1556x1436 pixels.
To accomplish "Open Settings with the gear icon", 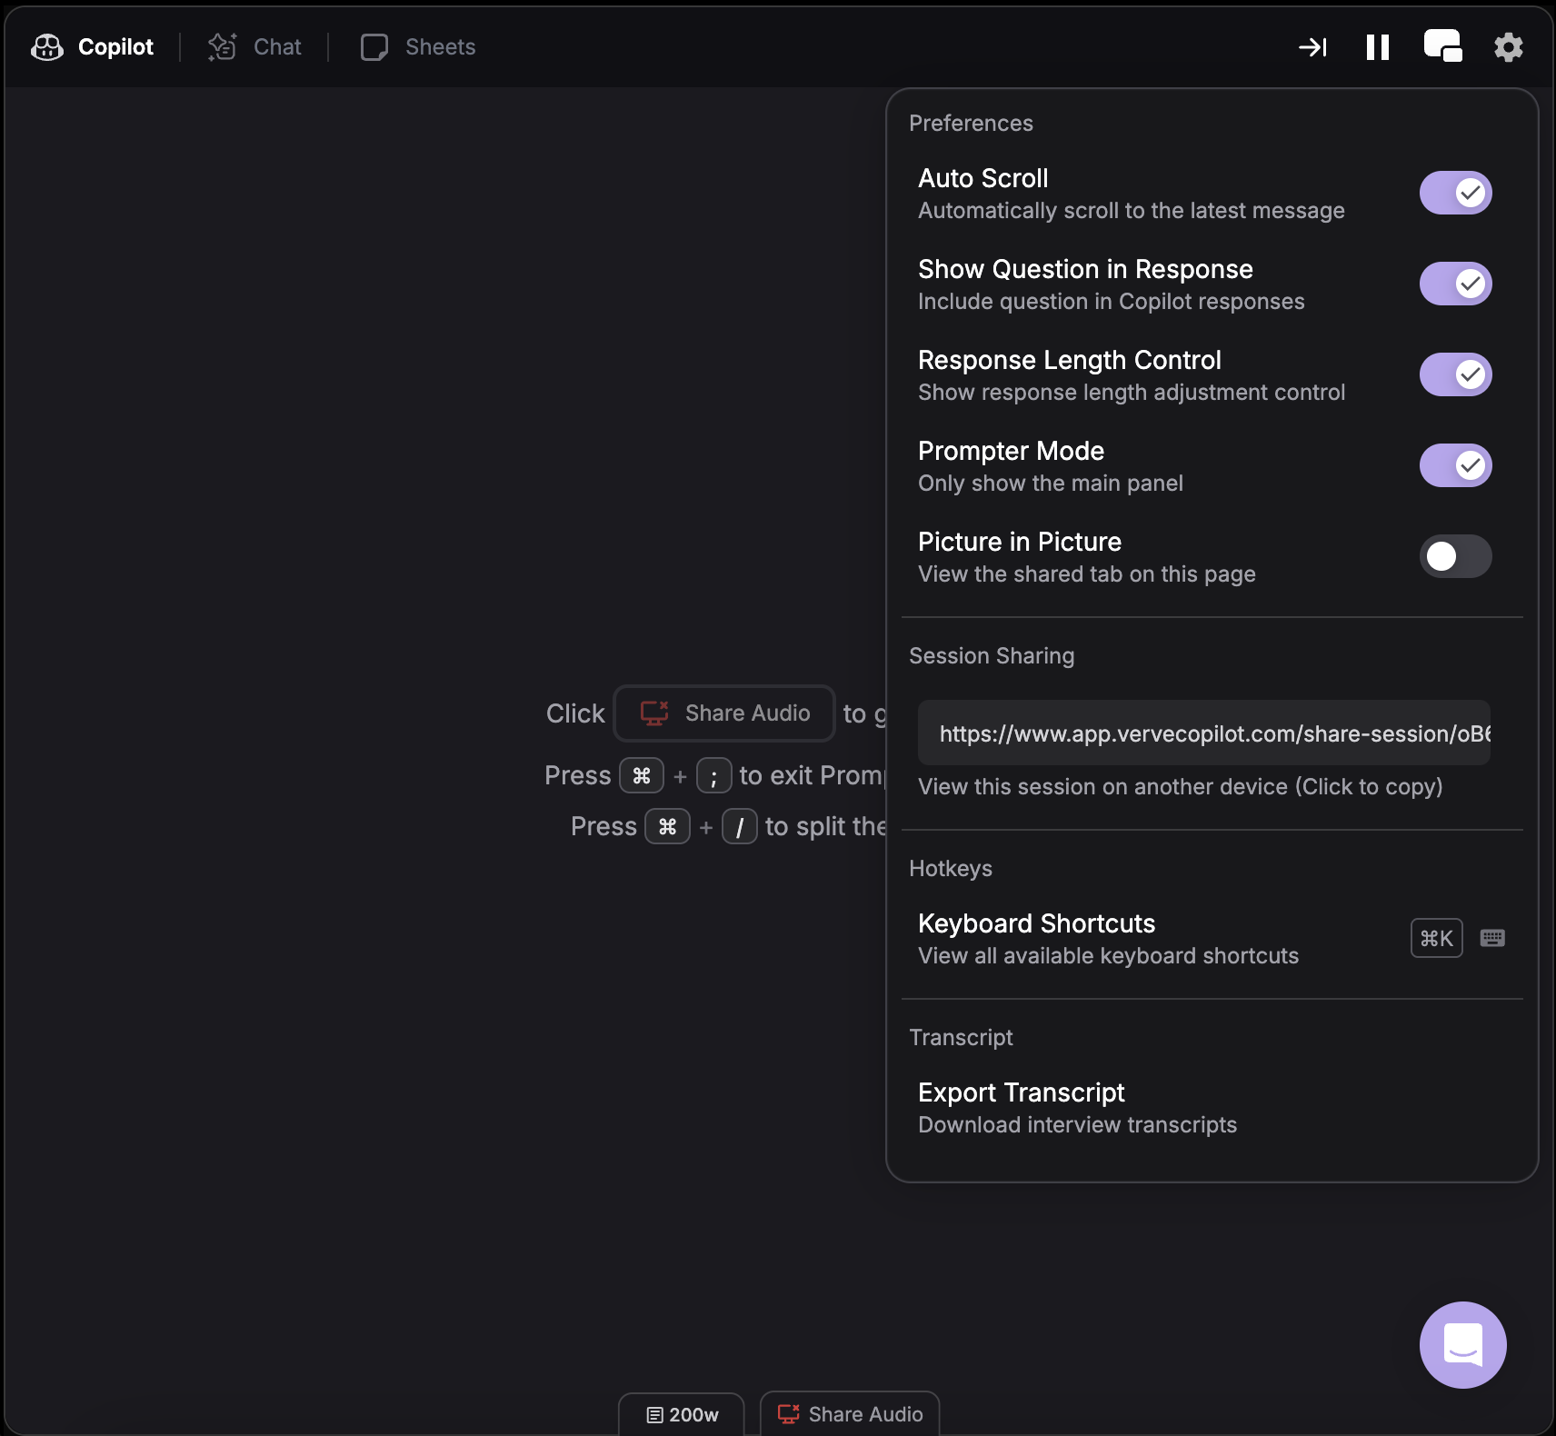I will [x=1508, y=46].
